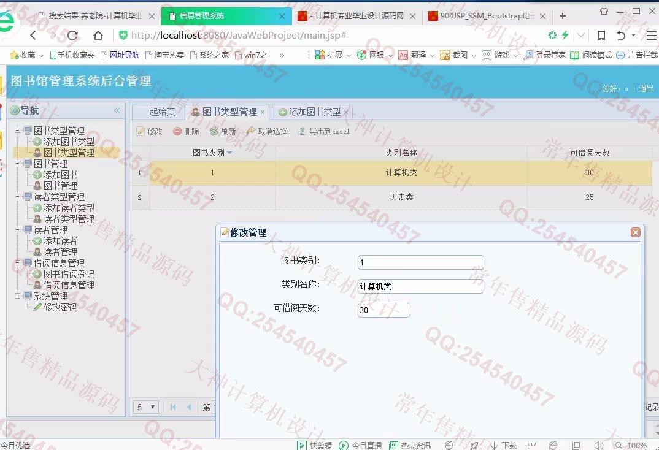Open 广告拦截 ad blocker
This screenshot has width=659, height=450.
[637, 55]
